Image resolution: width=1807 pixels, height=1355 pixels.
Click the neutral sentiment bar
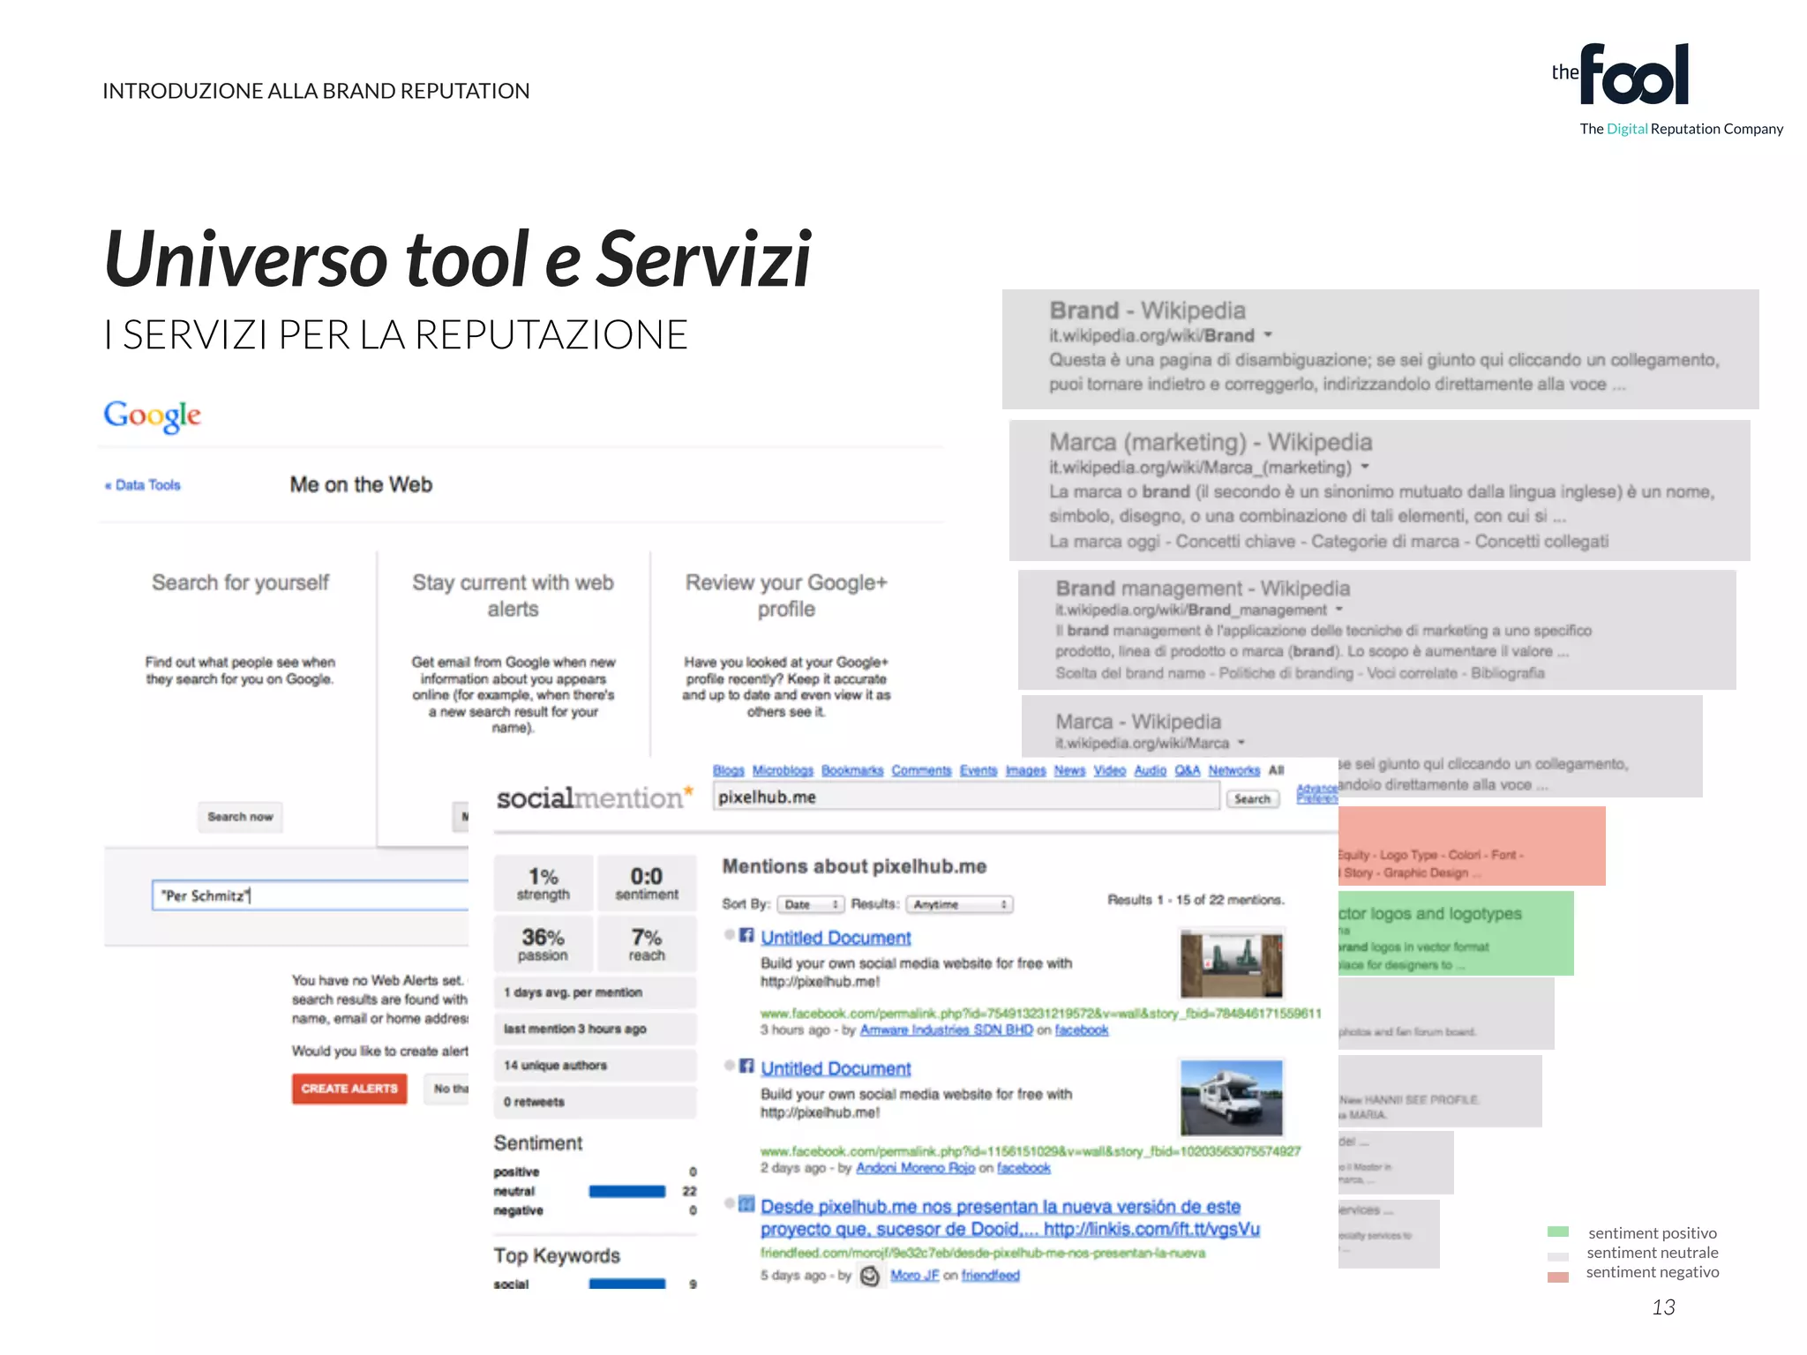pos(627,1192)
